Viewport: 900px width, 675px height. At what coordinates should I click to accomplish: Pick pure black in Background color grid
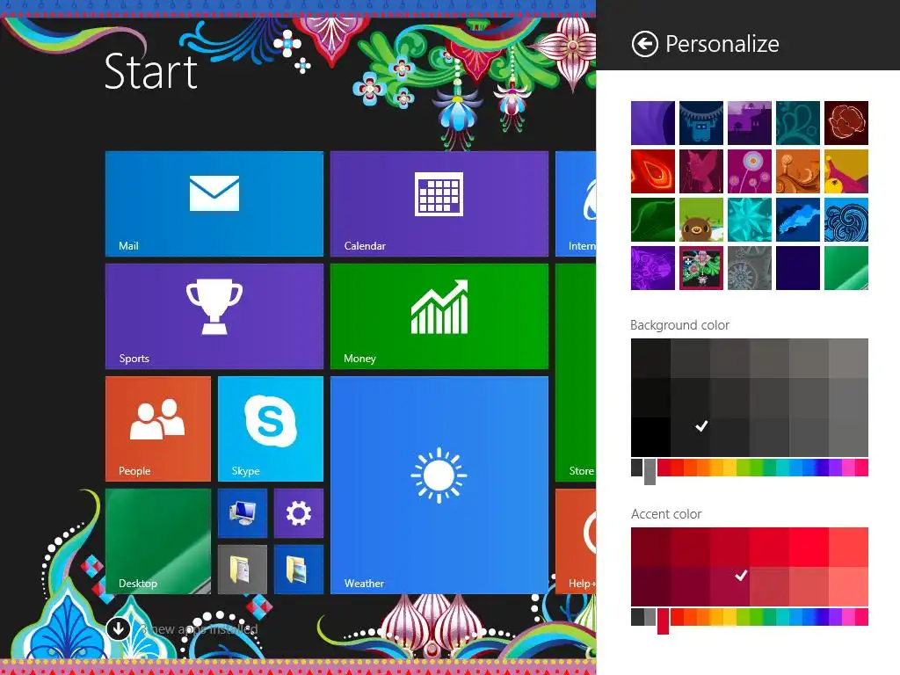click(x=650, y=437)
